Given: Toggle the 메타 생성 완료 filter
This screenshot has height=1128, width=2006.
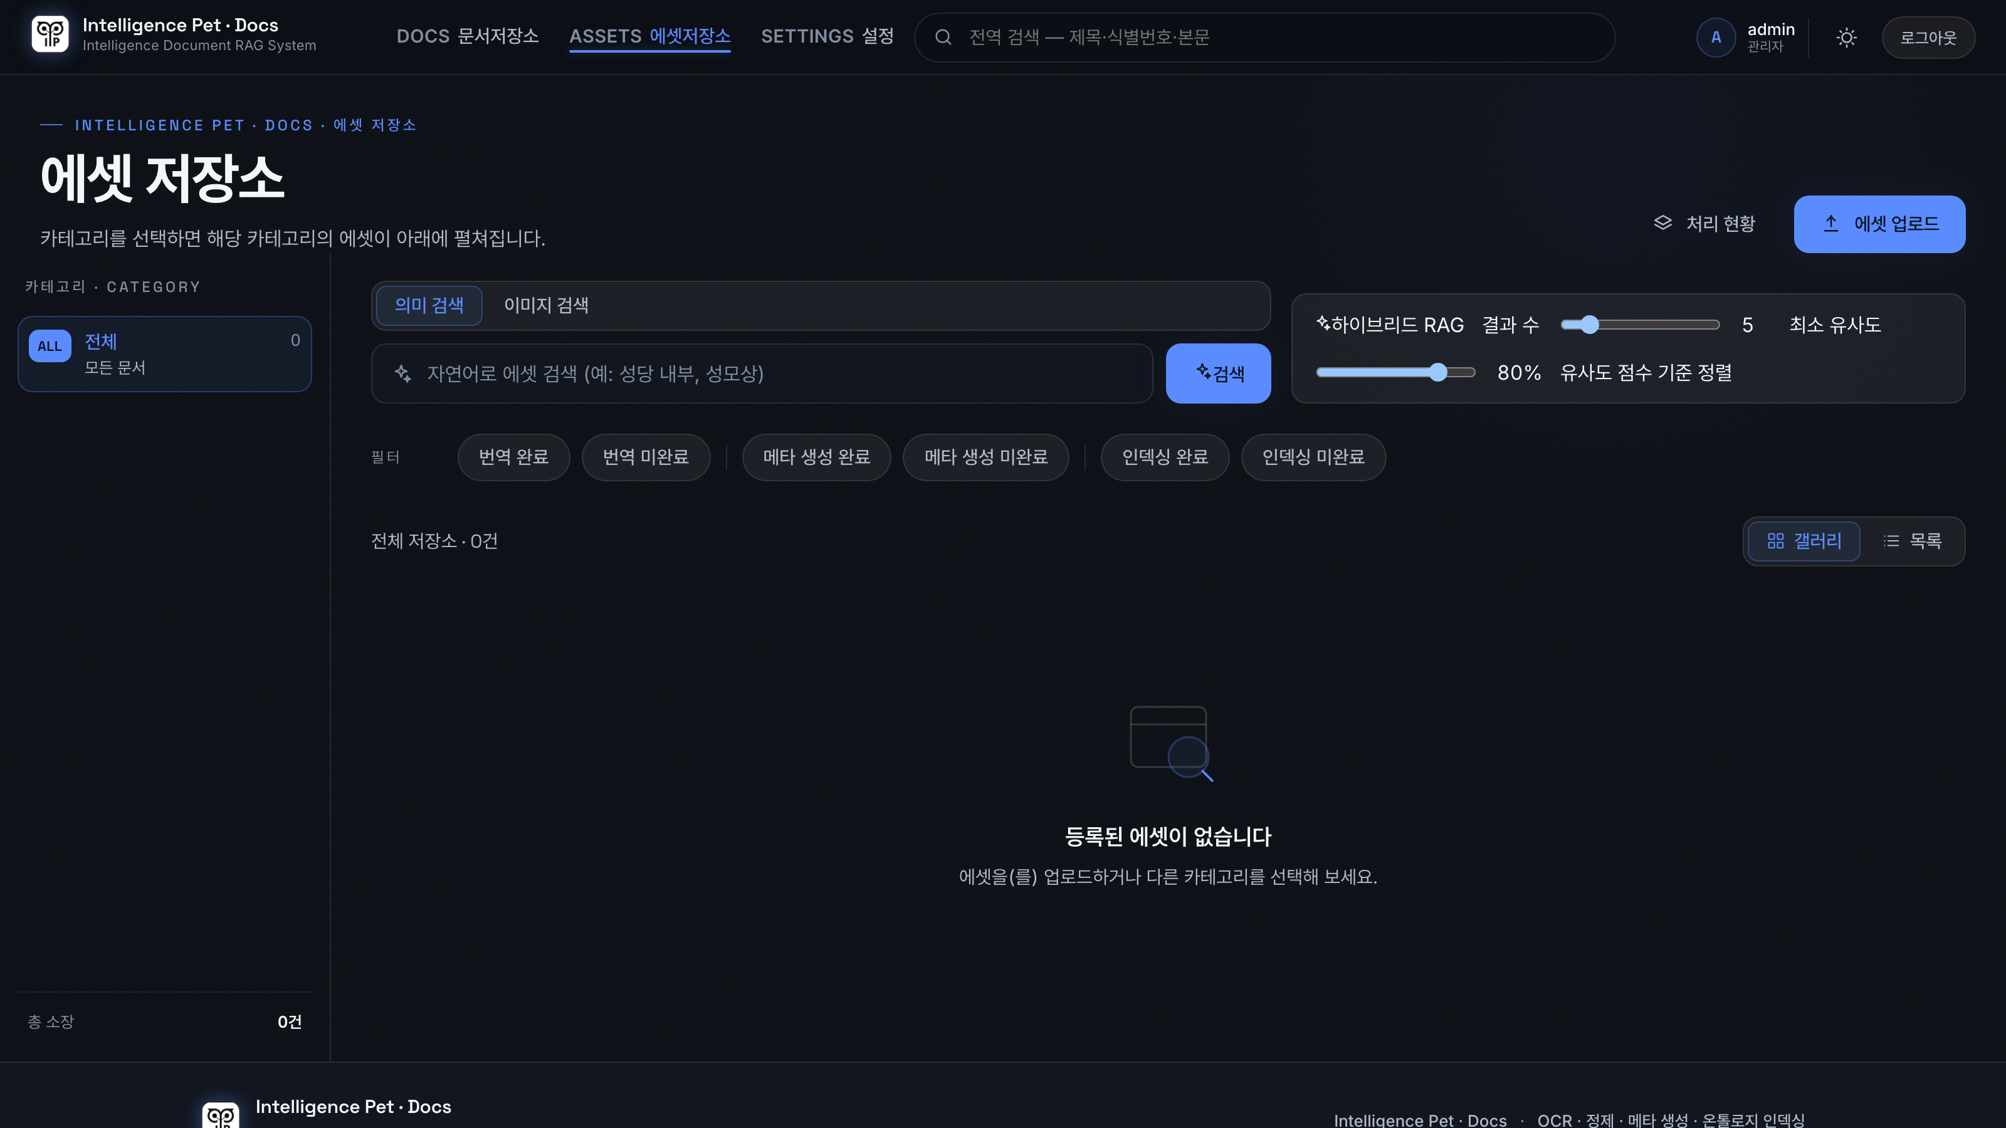Looking at the screenshot, I should click(x=816, y=457).
